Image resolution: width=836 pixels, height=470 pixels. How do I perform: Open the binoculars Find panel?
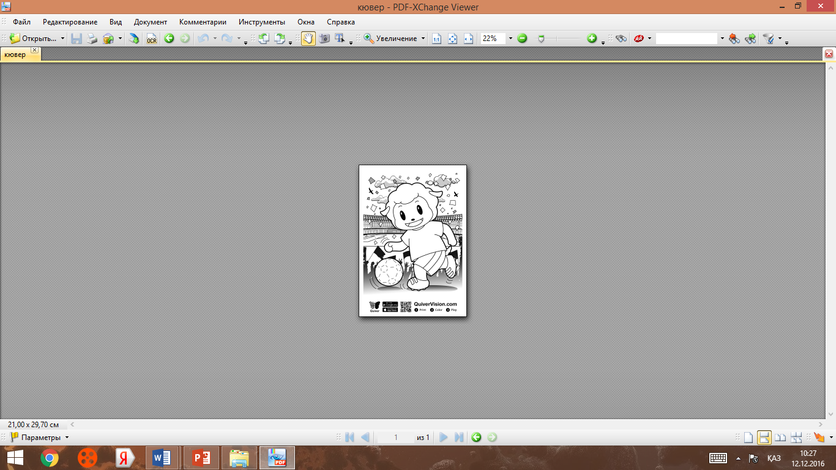[x=621, y=39]
